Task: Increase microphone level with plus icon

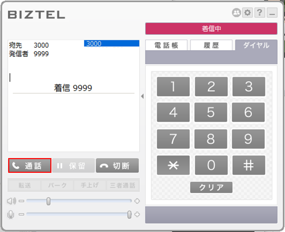Action: click(x=137, y=215)
